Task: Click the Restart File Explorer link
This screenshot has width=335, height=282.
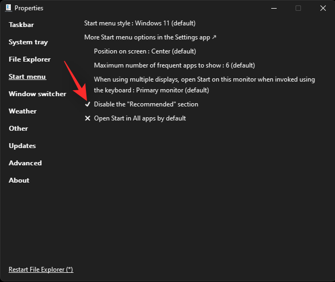Action: [41, 270]
